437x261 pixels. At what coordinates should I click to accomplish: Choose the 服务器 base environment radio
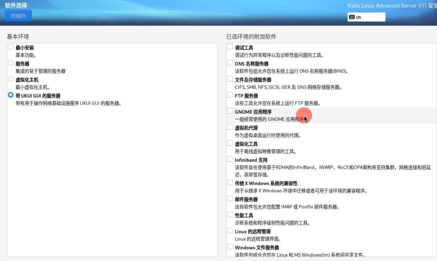(11, 63)
